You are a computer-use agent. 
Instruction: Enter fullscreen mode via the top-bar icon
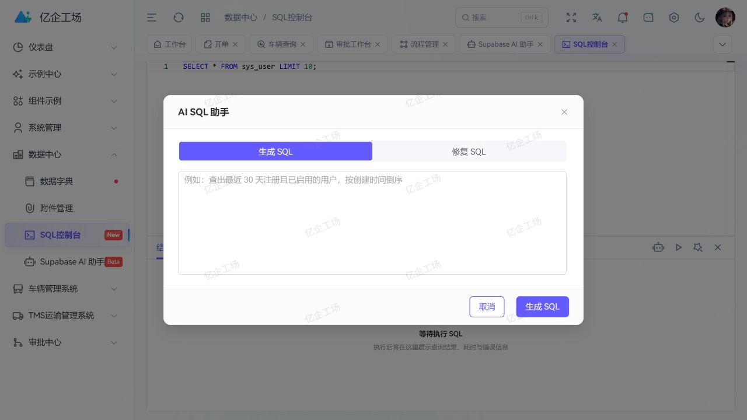point(571,17)
